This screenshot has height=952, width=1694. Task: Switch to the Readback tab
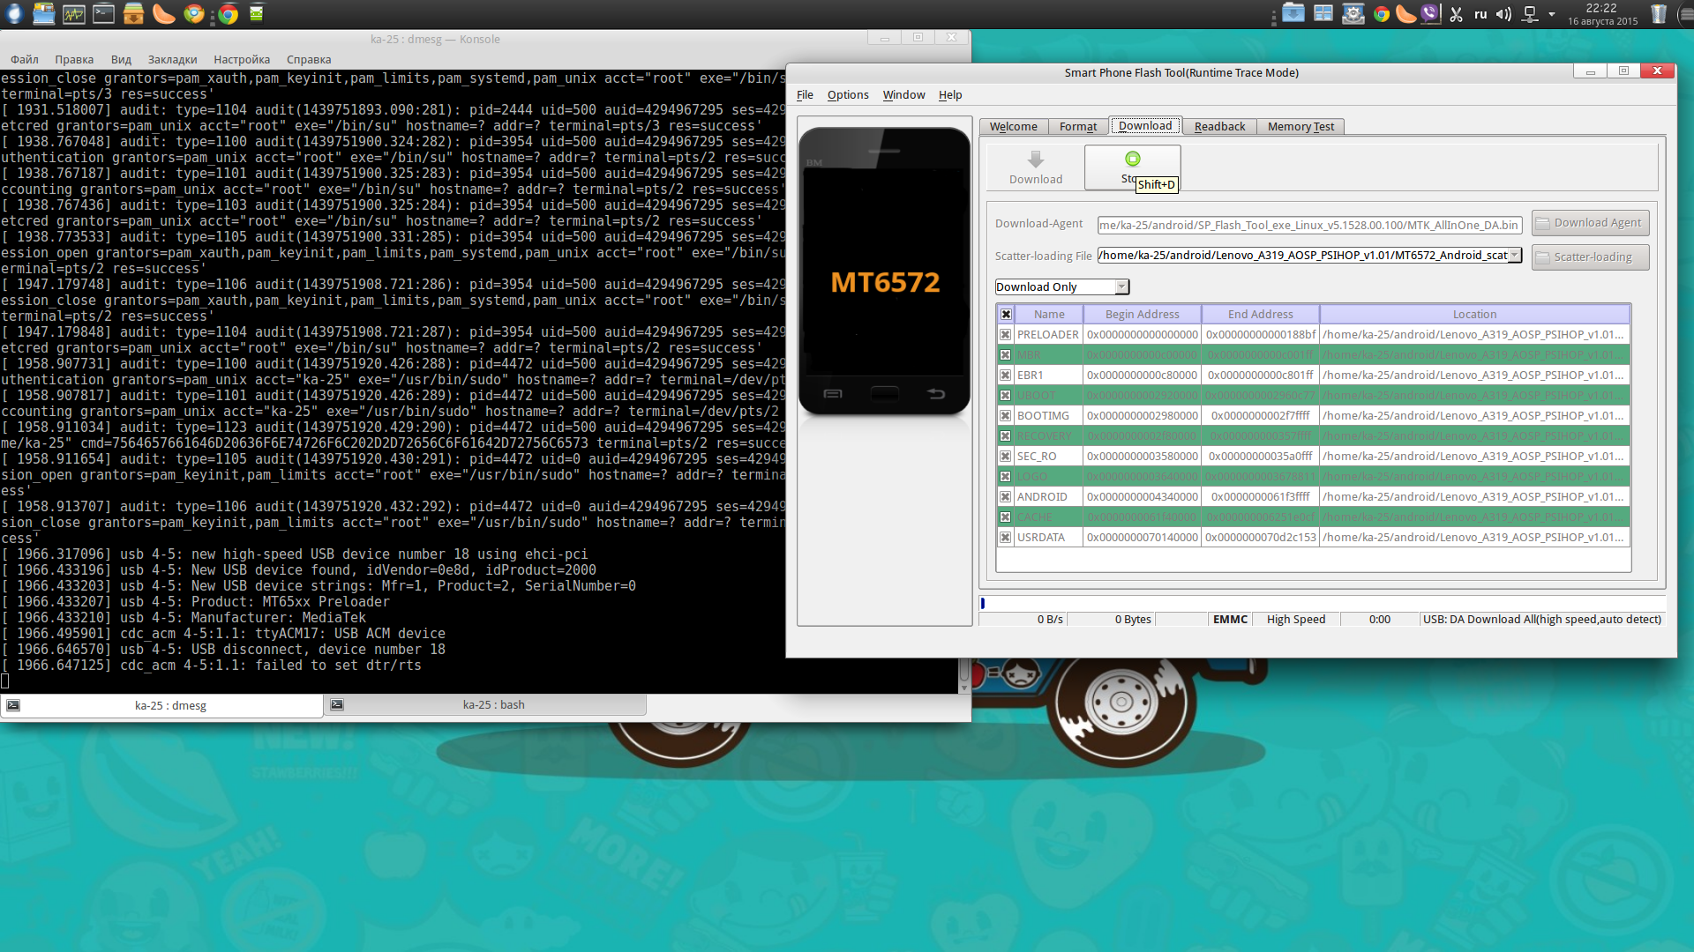point(1219,127)
